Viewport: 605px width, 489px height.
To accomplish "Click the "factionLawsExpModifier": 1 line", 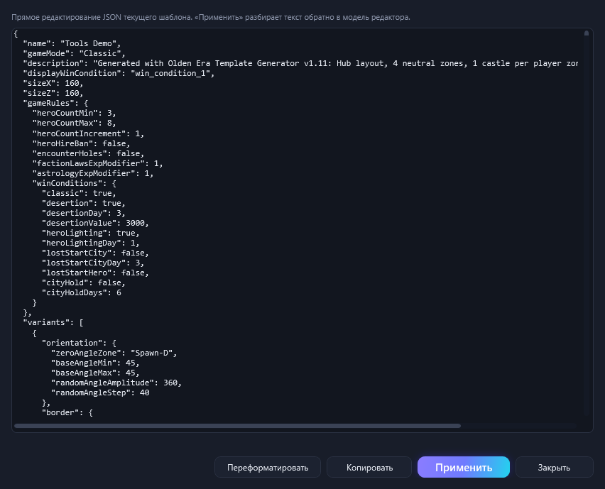I will [x=97, y=163].
